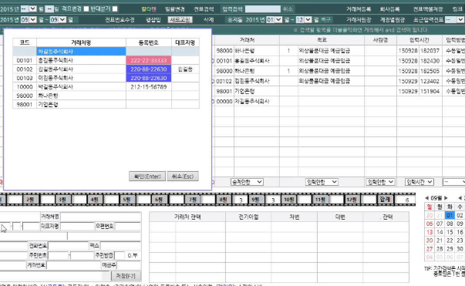This screenshot has width=465, height=286.
Task: Select row 98001 기업은행 in dialog
Action: click(x=106, y=104)
